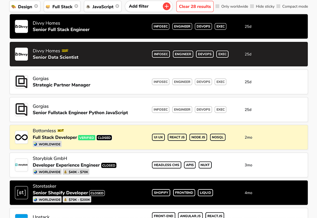Click EXEC tag on Senior Fullstack Engineer Python row
The width and height of the screenshot is (317, 218).
coord(220,109)
